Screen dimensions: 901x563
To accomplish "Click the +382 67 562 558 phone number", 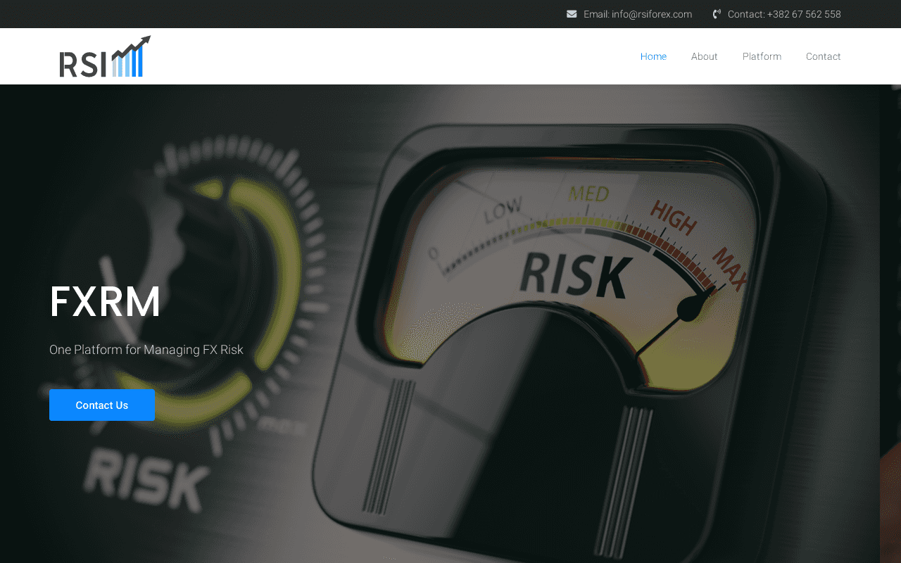I will click(x=804, y=14).
